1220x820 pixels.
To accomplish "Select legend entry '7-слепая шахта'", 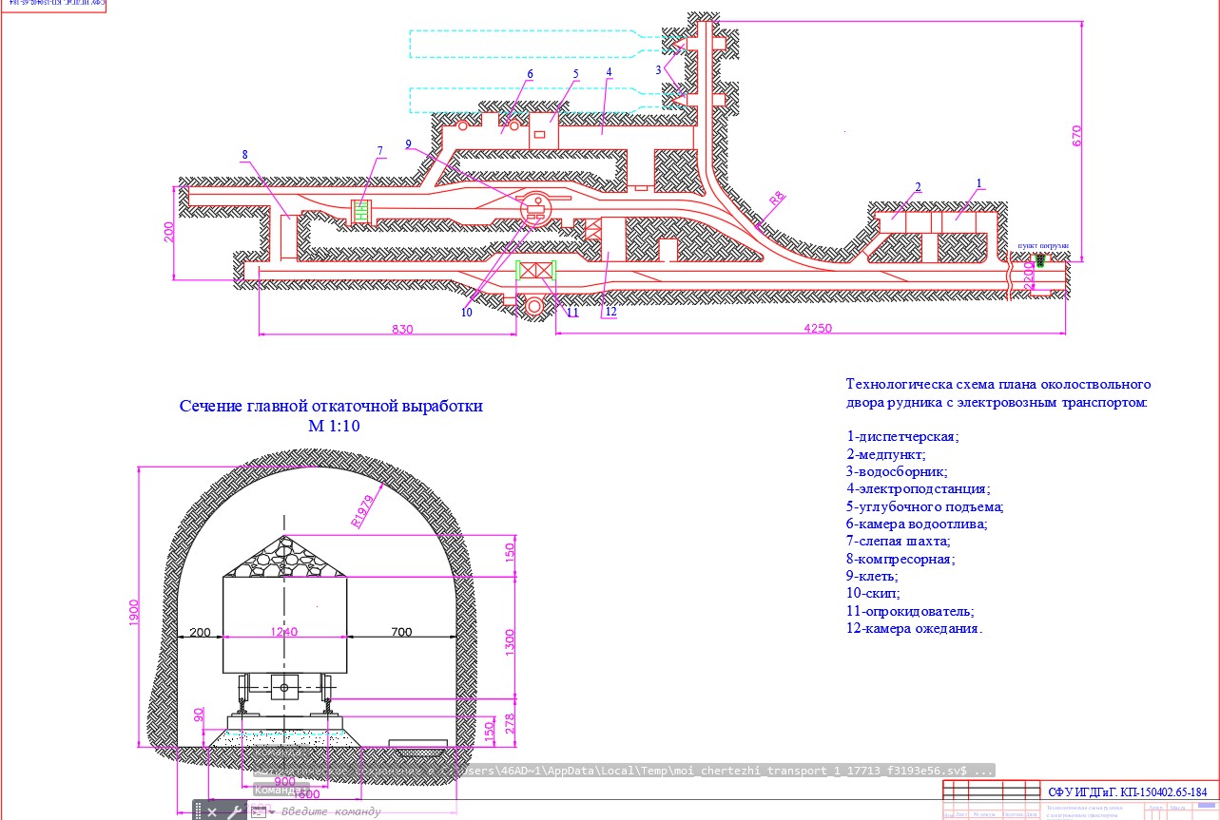I will [x=897, y=541].
